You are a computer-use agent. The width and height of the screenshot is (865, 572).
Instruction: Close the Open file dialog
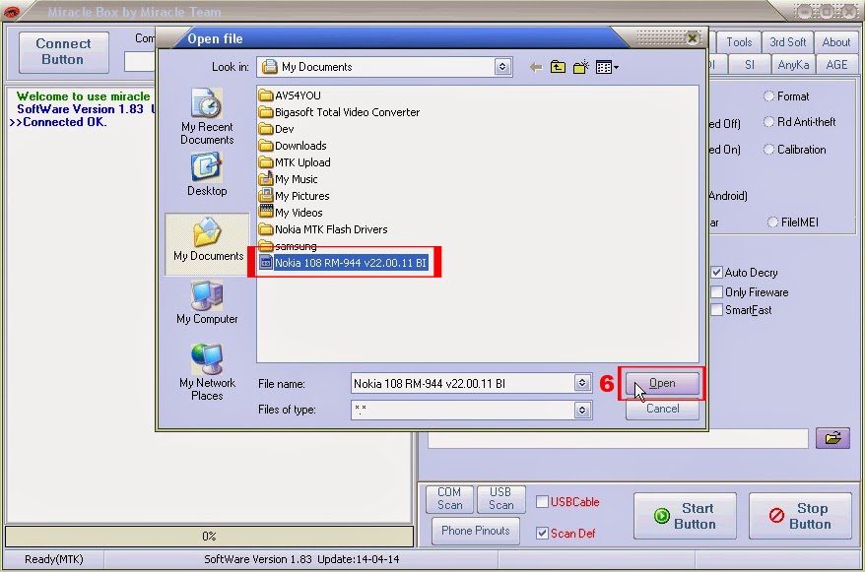point(692,38)
